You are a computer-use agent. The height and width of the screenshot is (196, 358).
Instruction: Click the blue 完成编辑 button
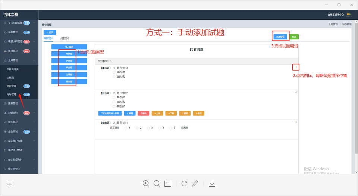tap(280, 37)
